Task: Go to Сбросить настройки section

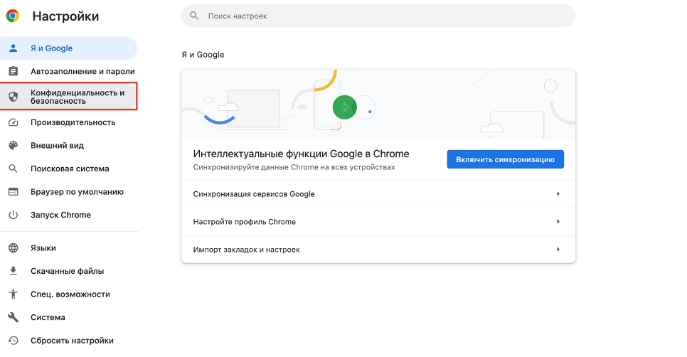Action: (x=72, y=341)
